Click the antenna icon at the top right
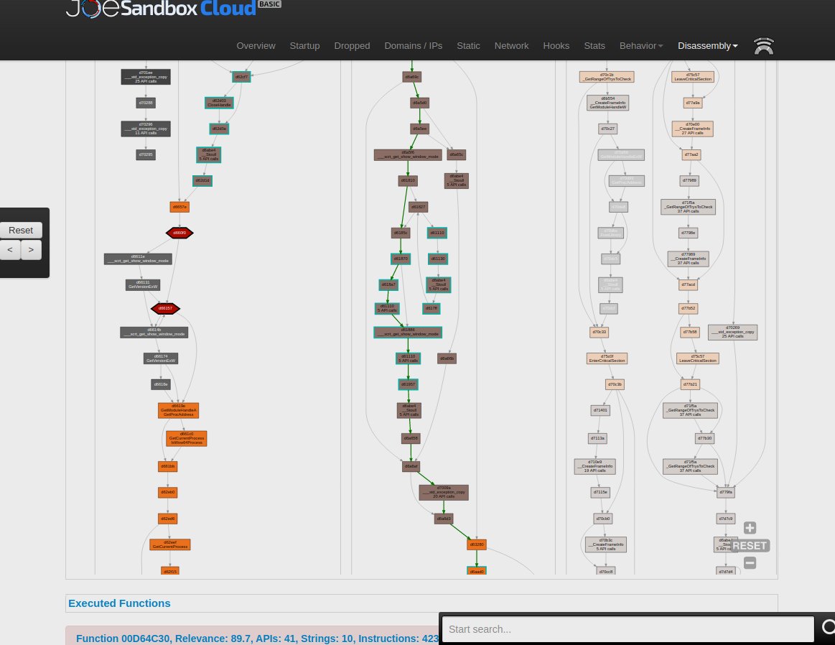The image size is (835, 645). pos(763,46)
